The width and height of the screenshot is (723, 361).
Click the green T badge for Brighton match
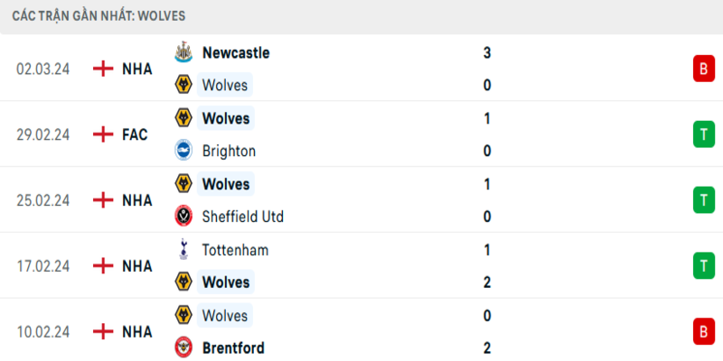pyautogui.click(x=702, y=134)
